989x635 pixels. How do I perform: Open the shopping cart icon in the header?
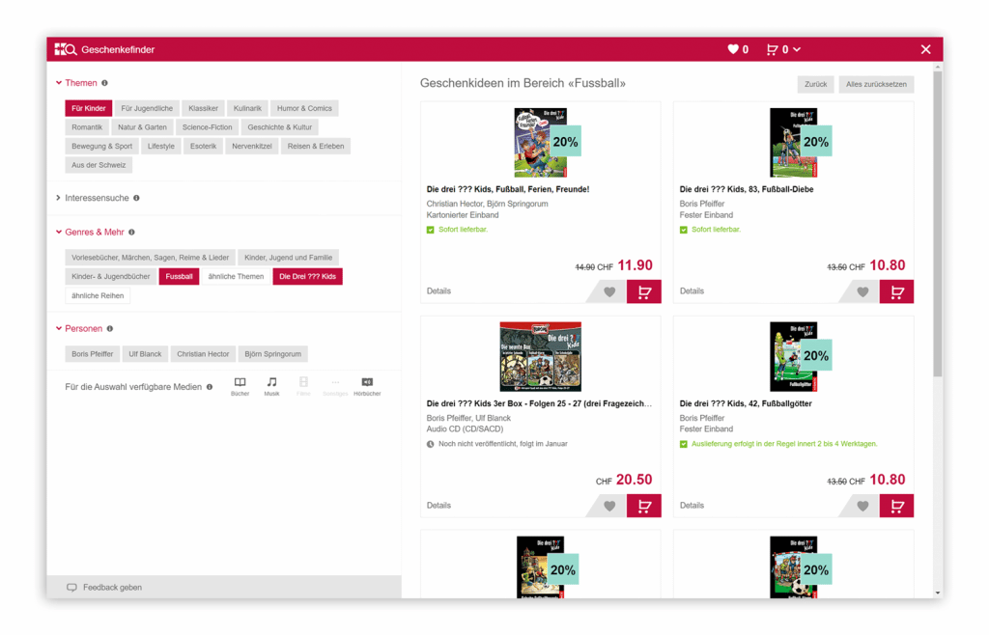773,49
